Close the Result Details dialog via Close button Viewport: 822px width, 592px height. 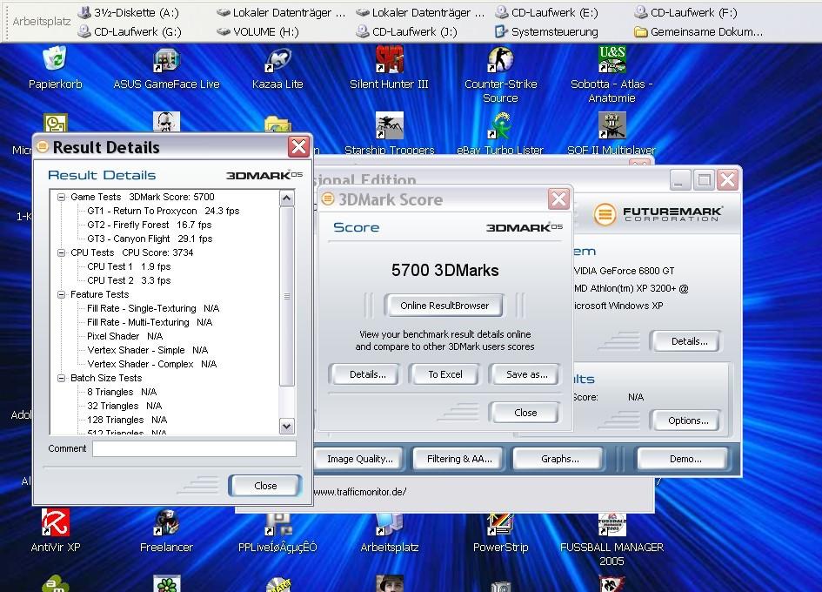click(265, 486)
